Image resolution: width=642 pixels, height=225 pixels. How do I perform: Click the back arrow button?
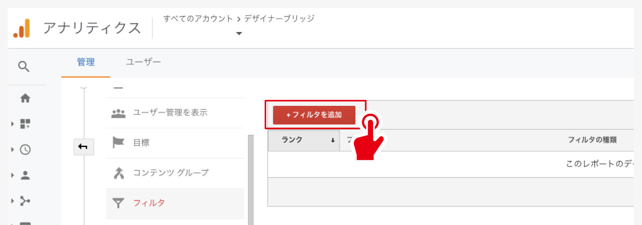click(83, 147)
